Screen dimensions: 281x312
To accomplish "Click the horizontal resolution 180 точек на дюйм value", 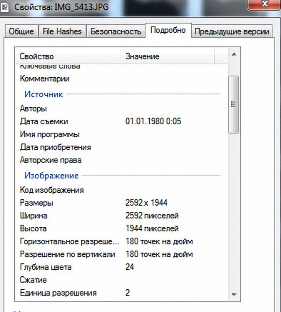I will [159, 241].
